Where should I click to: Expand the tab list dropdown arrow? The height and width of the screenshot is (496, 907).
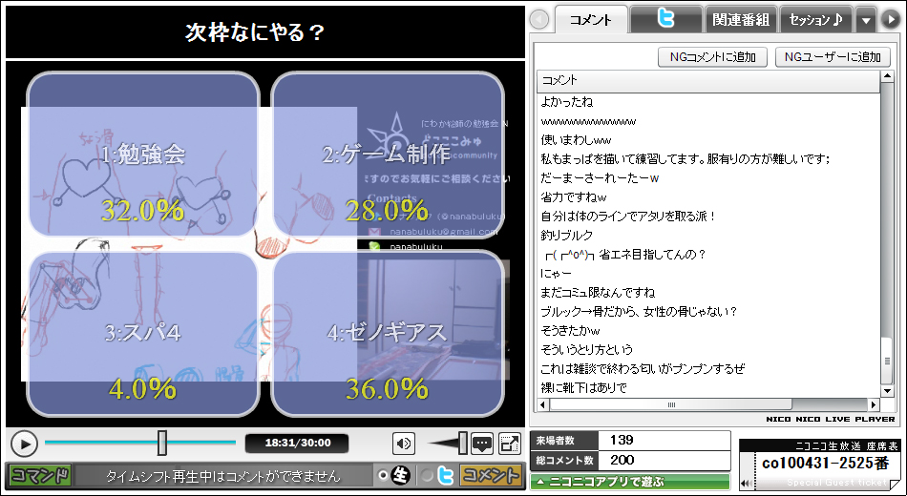tap(866, 20)
